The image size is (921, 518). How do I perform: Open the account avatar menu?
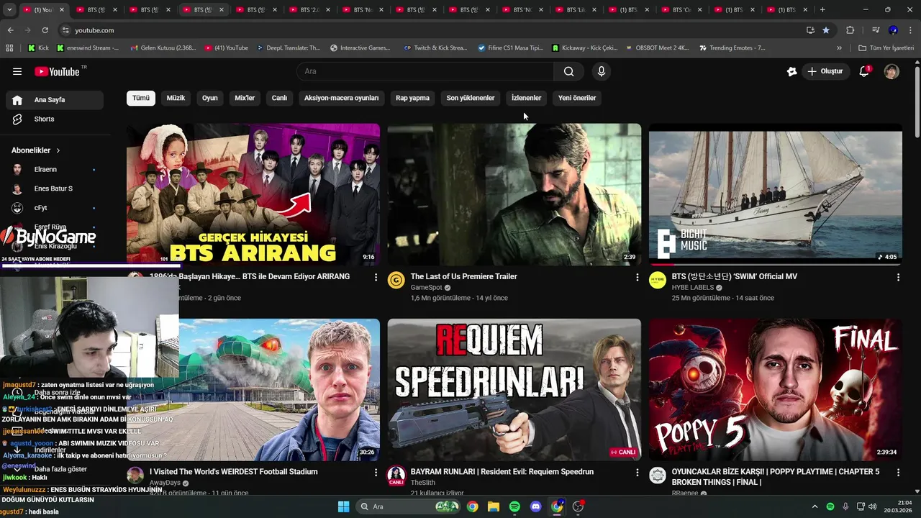tap(891, 71)
